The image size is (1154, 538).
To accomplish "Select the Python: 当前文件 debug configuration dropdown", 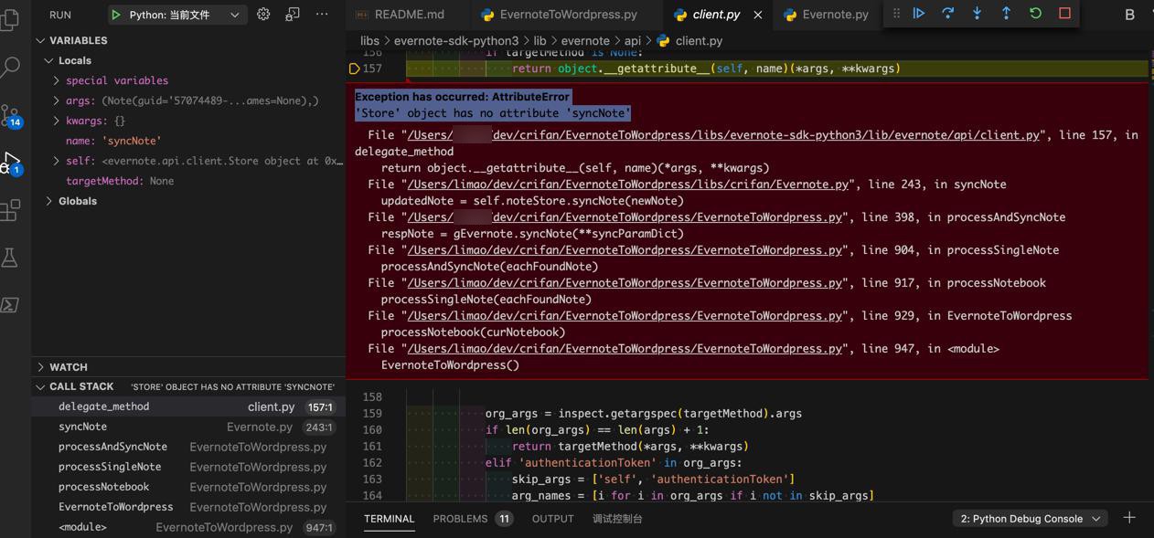I will click(176, 15).
